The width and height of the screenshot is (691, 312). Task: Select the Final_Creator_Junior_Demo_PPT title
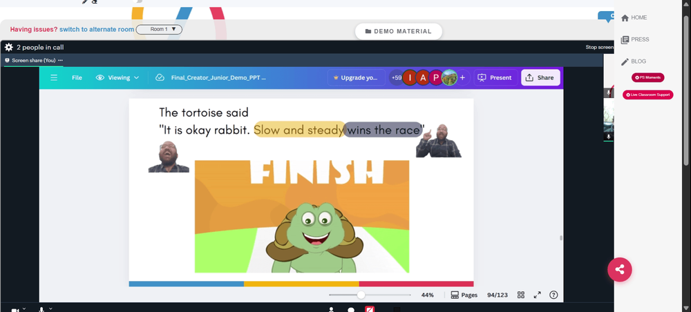[x=218, y=77]
